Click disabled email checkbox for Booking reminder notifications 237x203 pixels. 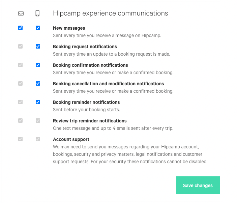pyautogui.click(x=21, y=102)
